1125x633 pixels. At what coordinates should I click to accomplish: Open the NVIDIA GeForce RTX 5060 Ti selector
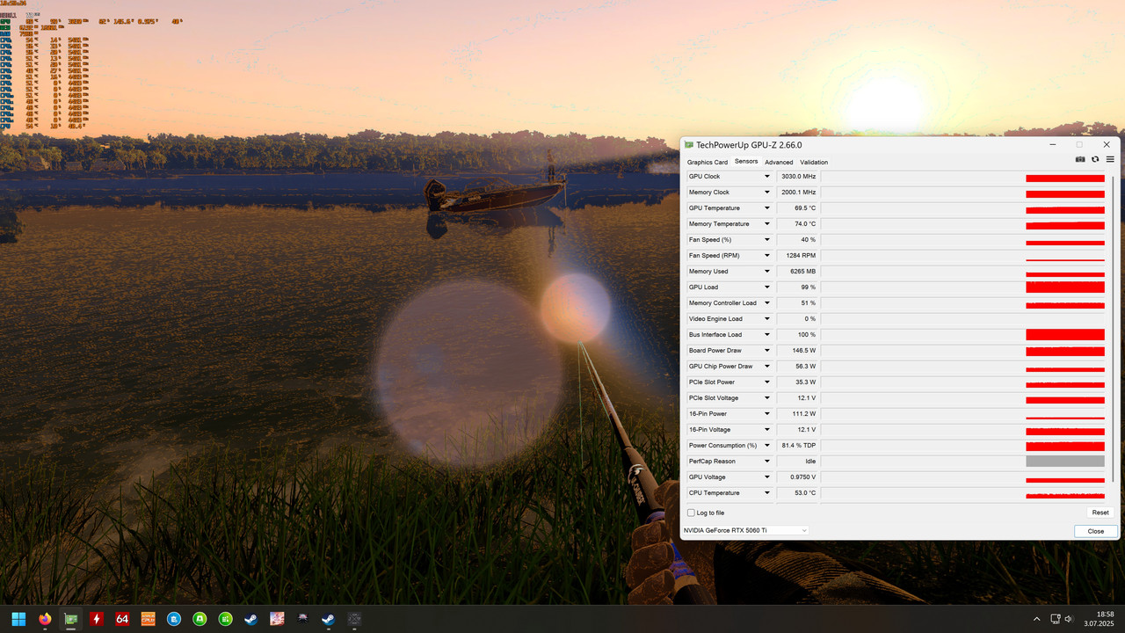(745, 530)
